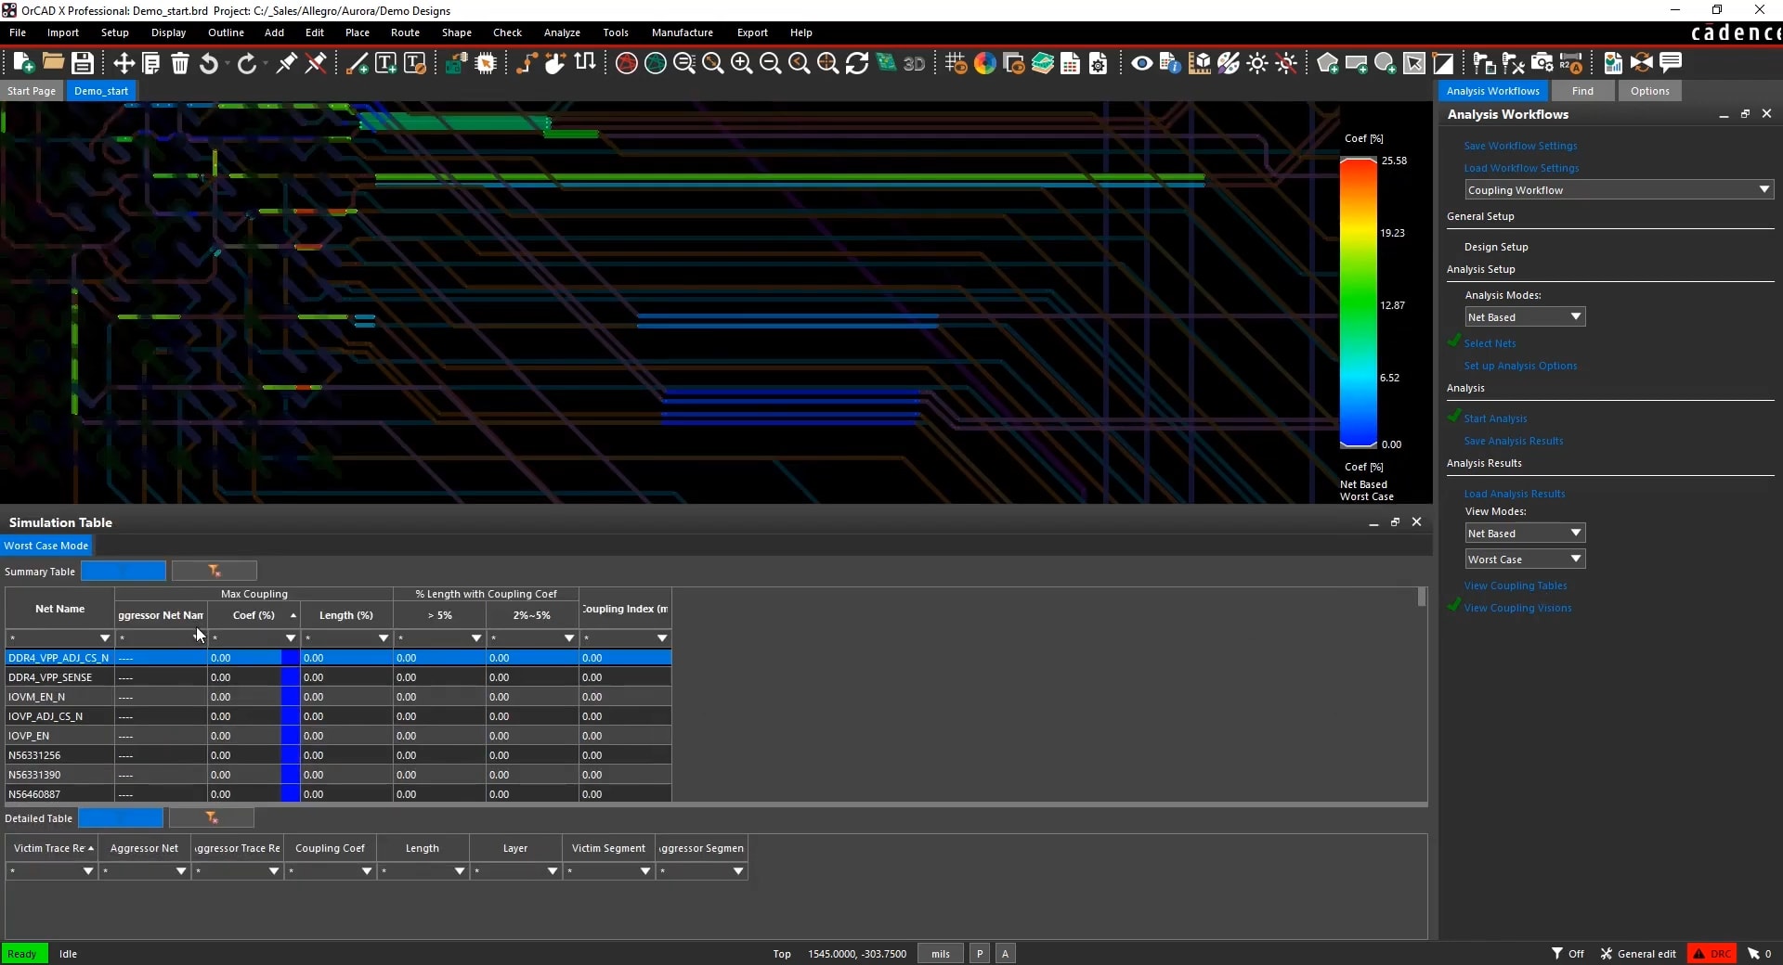
Task: Click the Shape Select arrow icon
Action: [1414, 63]
